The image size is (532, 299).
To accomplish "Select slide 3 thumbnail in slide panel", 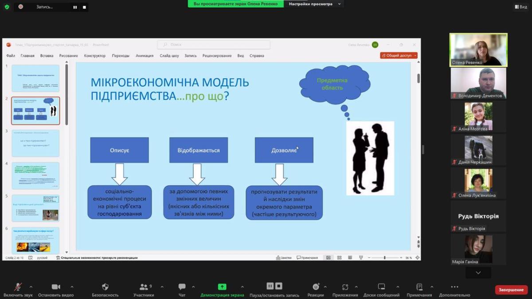I will (35, 143).
